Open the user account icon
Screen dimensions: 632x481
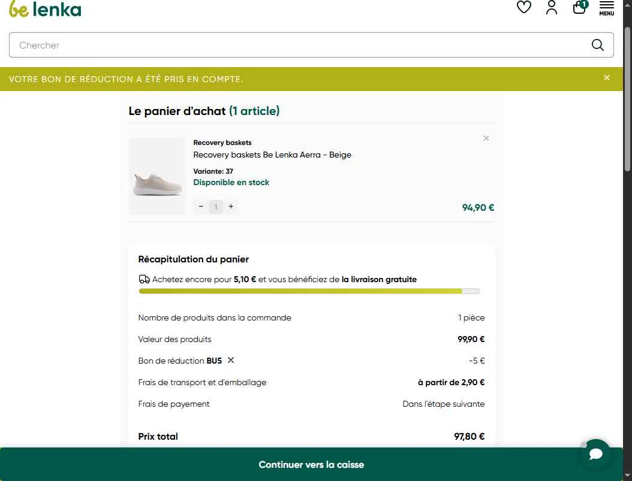point(552,7)
